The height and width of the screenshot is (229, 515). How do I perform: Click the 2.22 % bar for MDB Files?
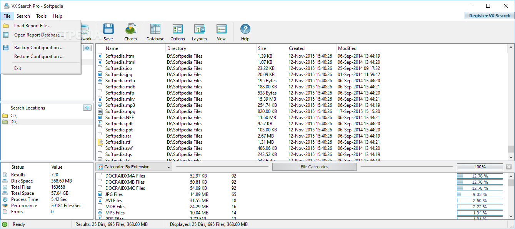tap(480, 207)
